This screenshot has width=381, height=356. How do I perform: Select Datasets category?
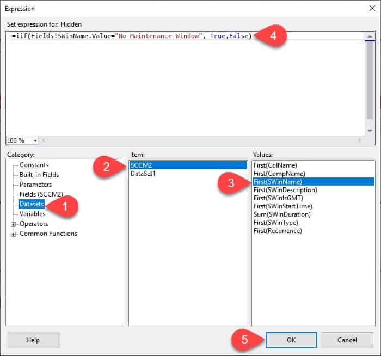32,204
